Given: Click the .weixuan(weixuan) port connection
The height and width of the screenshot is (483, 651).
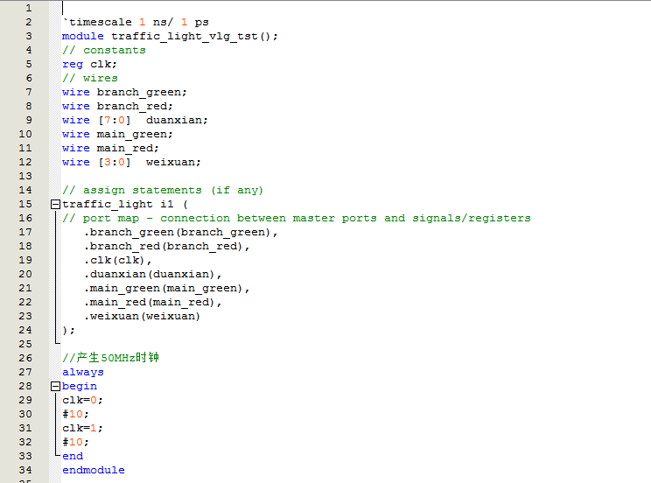Looking at the screenshot, I should tap(142, 316).
